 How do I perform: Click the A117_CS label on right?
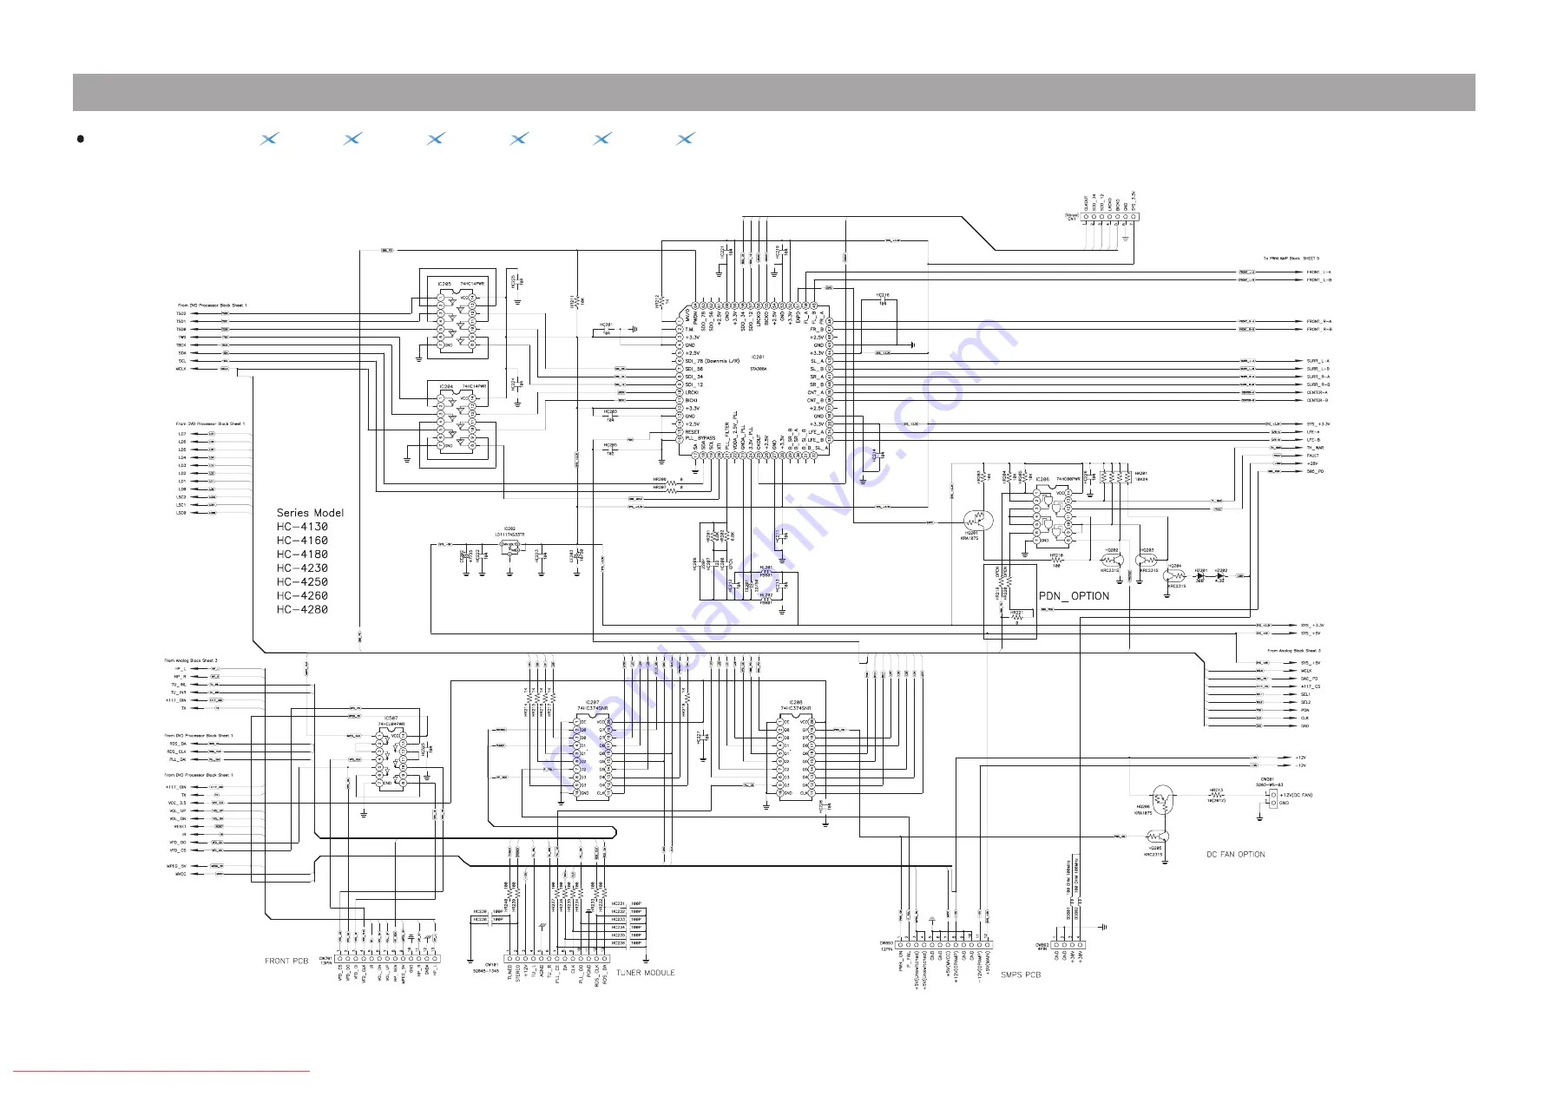(x=1311, y=686)
